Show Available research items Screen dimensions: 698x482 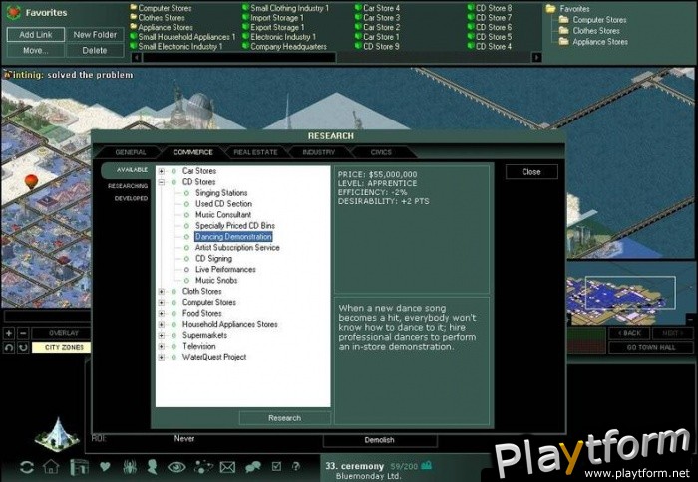click(126, 170)
